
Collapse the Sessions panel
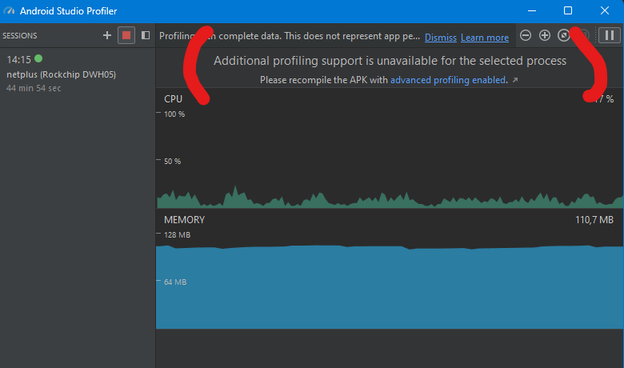click(146, 35)
